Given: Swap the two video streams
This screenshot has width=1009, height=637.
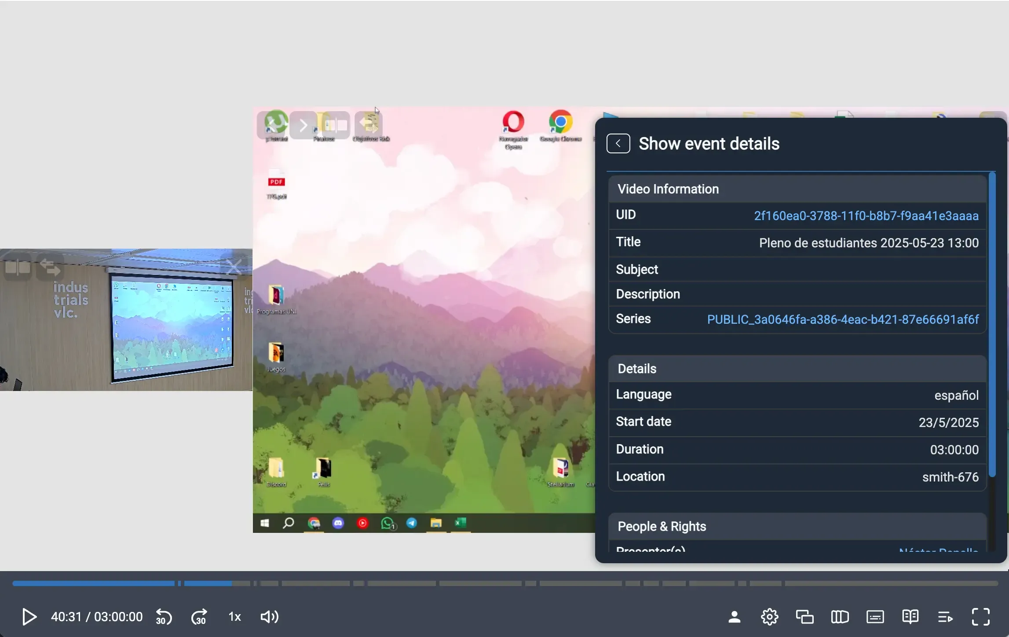Looking at the screenshot, I should 804,617.
